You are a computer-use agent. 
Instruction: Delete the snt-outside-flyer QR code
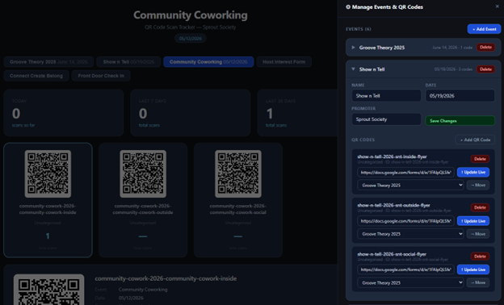click(x=480, y=207)
